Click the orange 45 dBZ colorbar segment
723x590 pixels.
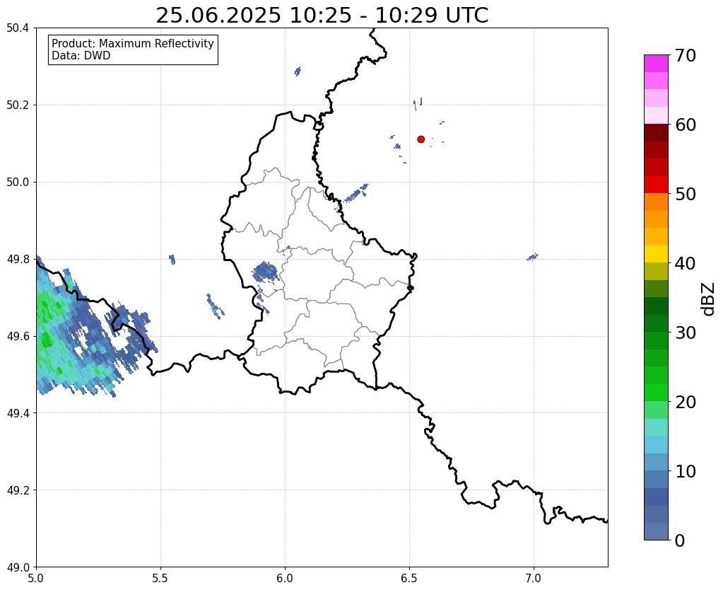(x=656, y=219)
